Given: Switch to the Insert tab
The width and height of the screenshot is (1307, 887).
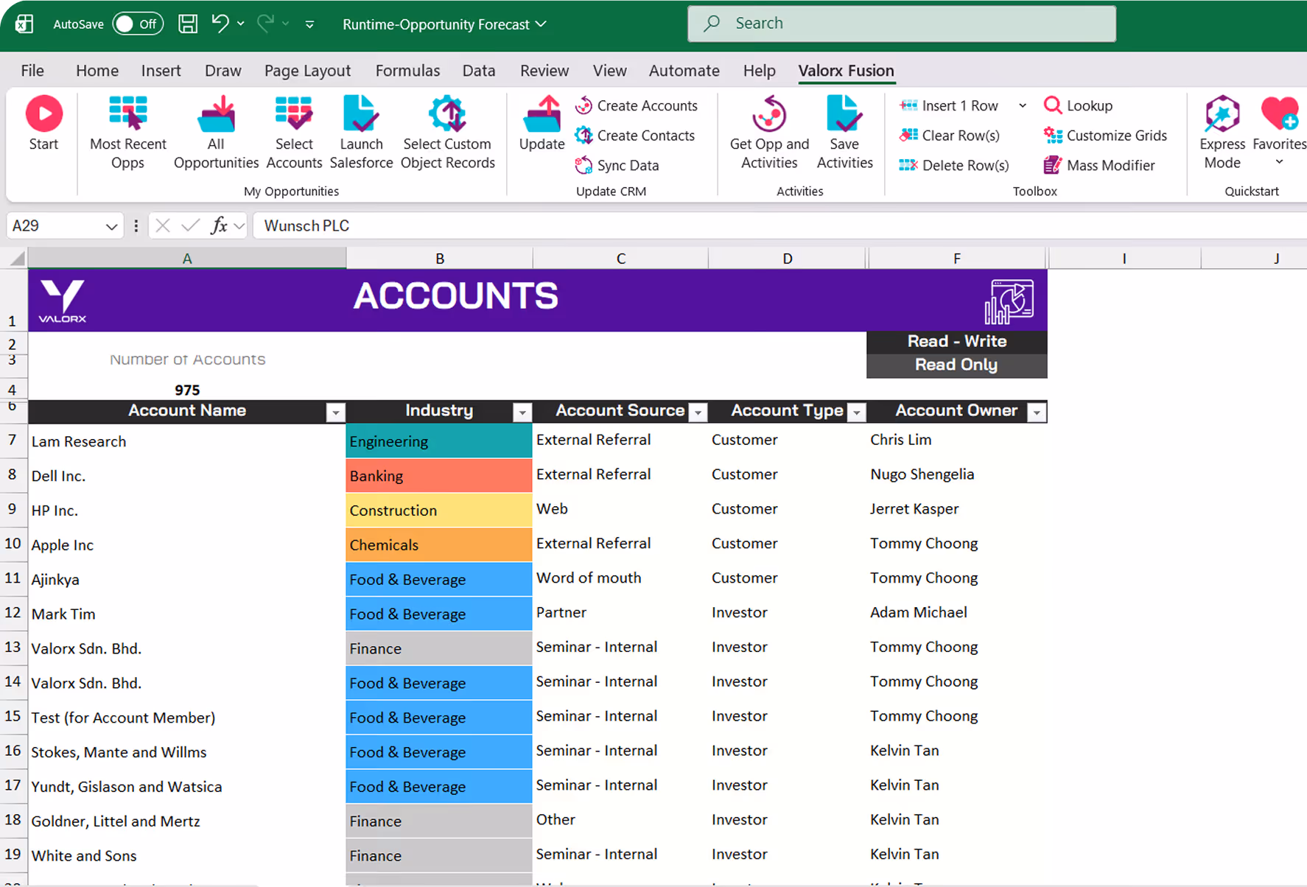Looking at the screenshot, I should tap(161, 71).
